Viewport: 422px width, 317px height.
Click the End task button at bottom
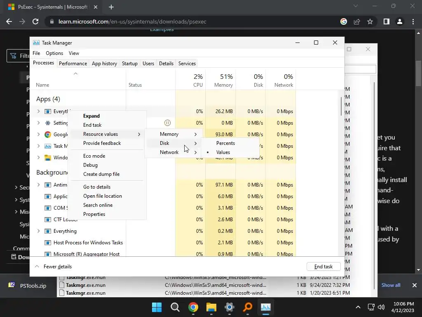tap(324, 267)
